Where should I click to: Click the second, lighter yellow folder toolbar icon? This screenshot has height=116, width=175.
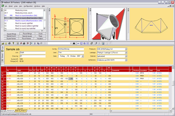6,43
